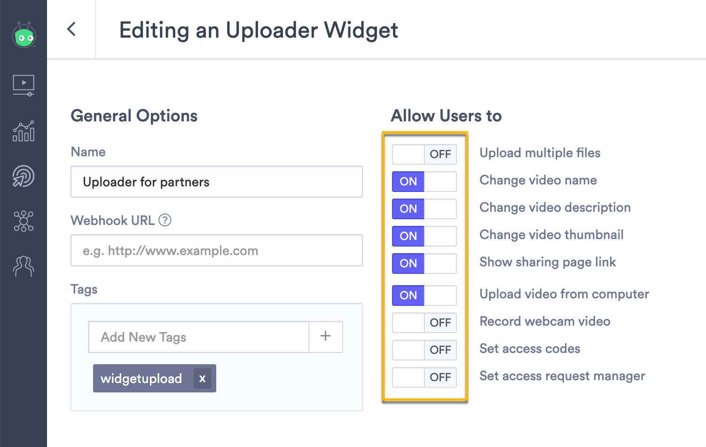This screenshot has width=706, height=447.
Task: Click plus button to add new tag
Action: coord(325,336)
